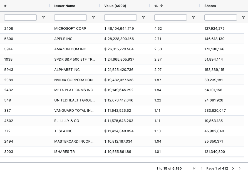Select MASTERCARD INCOR... issuer cell
248x174 pixels.
point(74,141)
